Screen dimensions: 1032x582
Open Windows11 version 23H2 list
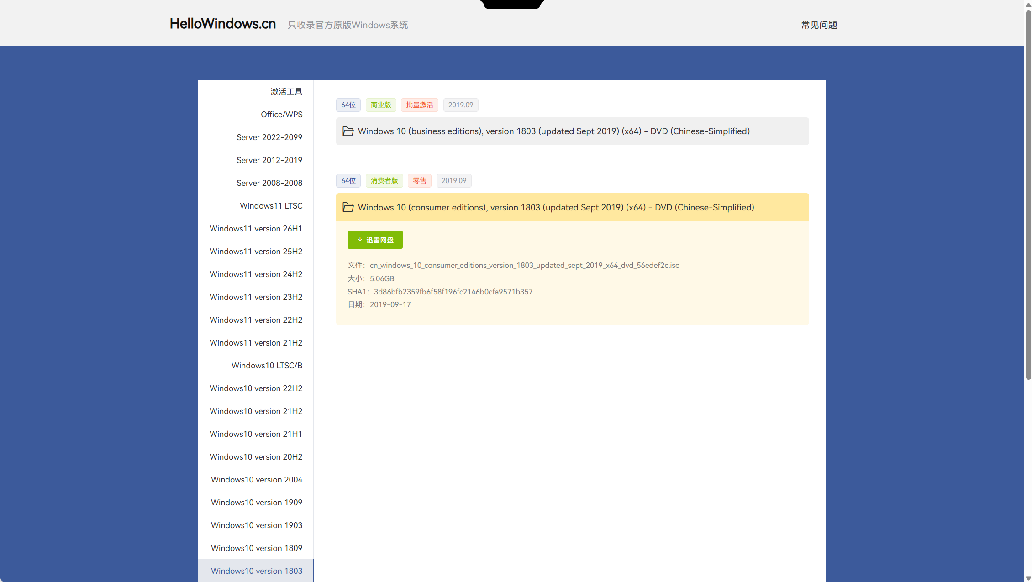tap(256, 297)
